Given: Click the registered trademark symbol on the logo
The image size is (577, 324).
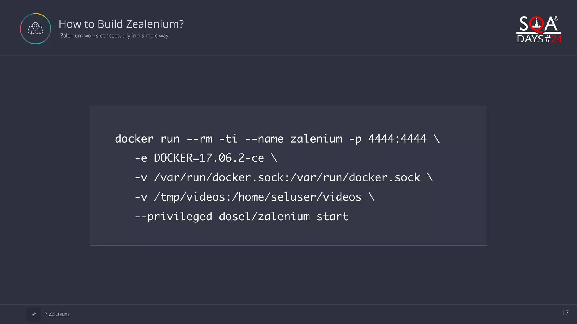Looking at the screenshot, I should 556,19.
